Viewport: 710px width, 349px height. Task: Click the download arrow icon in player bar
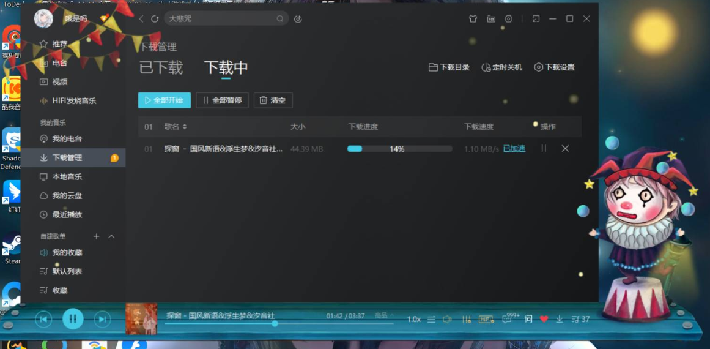pos(559,319)
